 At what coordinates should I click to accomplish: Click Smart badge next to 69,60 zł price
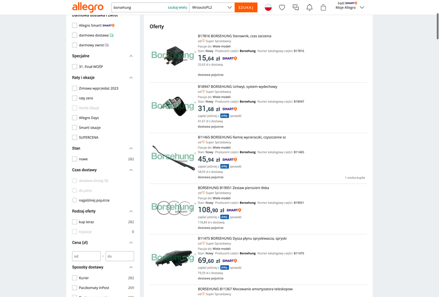229,261
